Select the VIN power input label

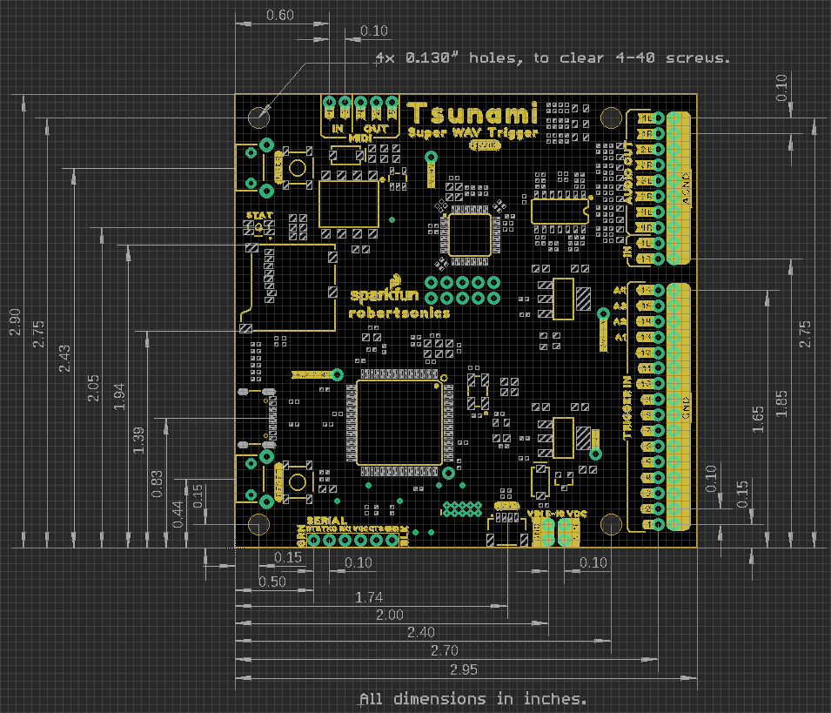pos(557,514)
